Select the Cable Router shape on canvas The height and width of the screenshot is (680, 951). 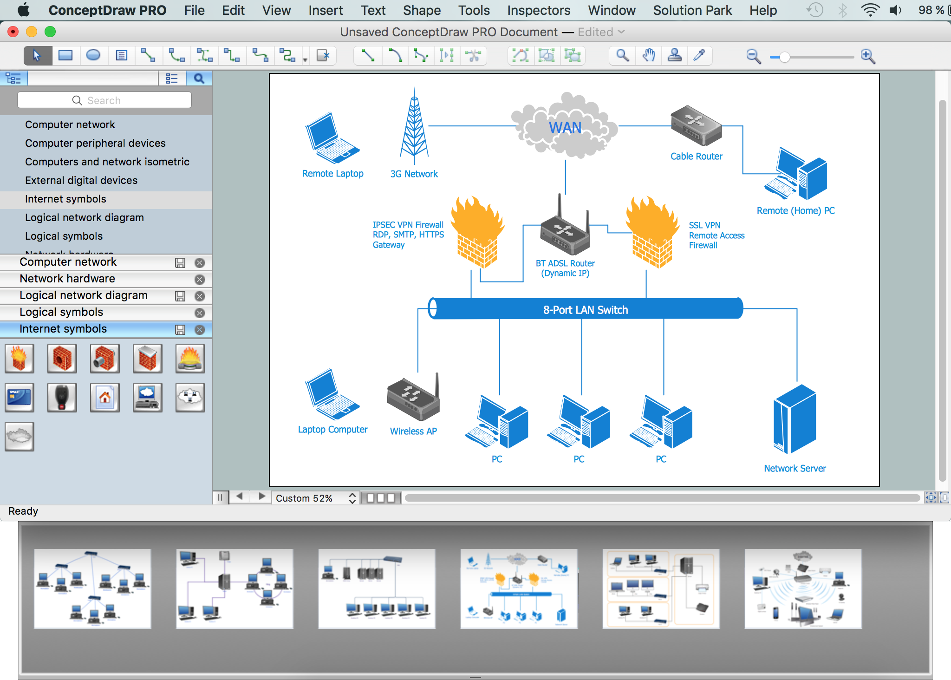tap(696, 124)
